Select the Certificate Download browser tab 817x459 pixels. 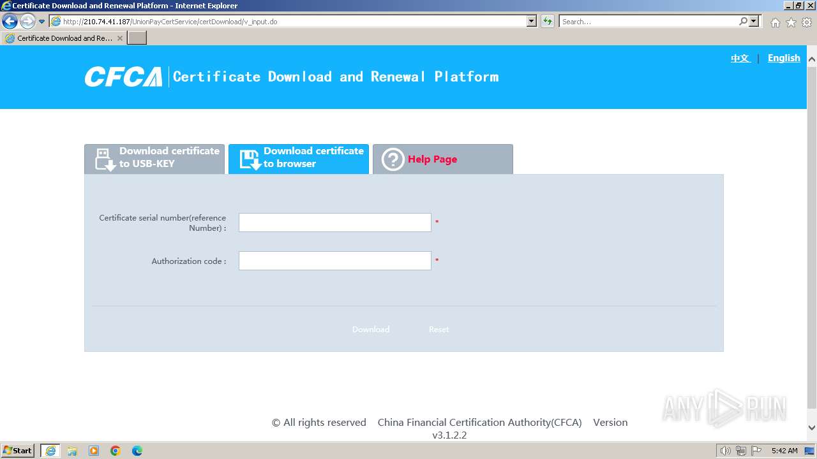64,38
